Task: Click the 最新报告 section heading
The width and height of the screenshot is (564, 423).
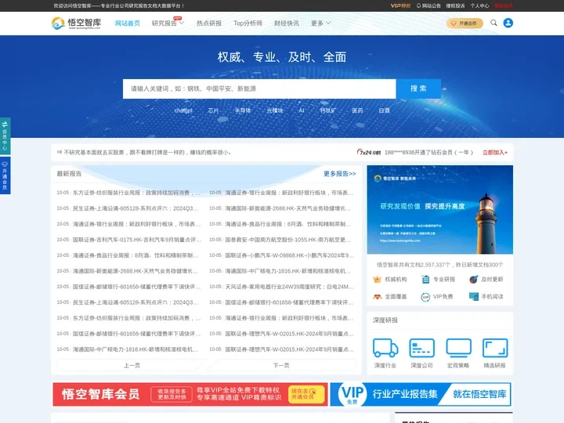Action: (x=69, y=174)
